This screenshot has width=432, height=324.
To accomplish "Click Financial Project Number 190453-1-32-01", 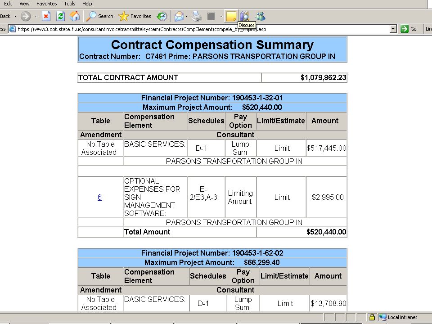I will (212, 98).
